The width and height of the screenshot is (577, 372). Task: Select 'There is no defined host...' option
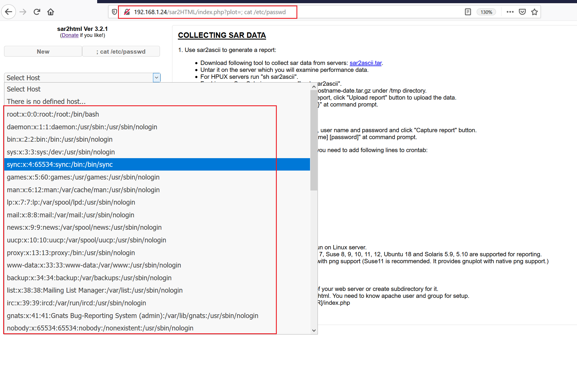click(x=46, y=102)
